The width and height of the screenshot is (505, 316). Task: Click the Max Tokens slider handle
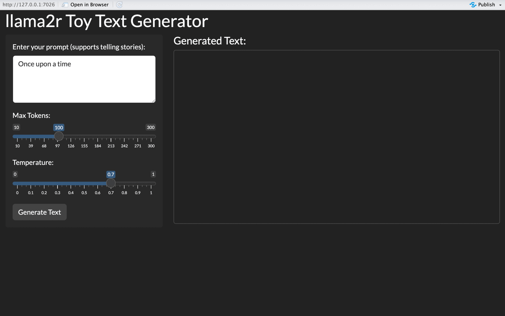click(59, 136)
